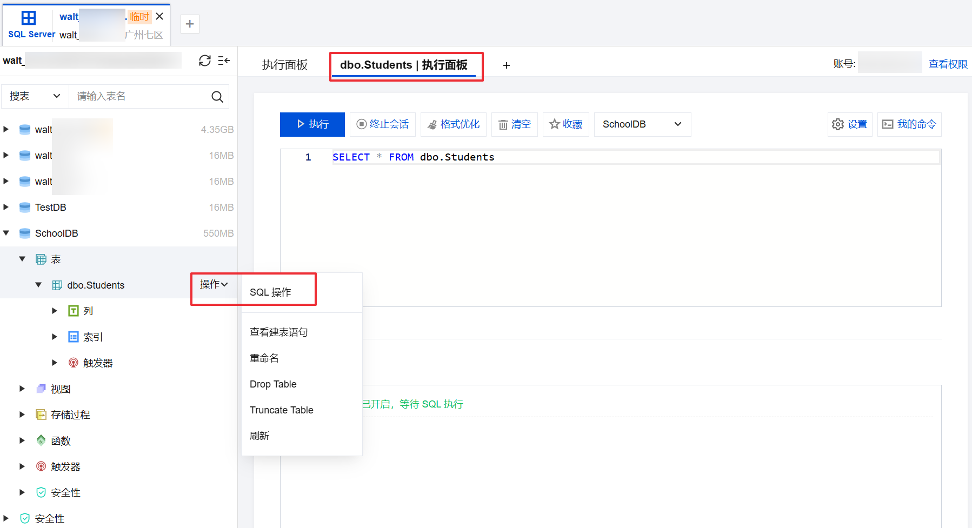Choose 查看建表语句 from the context menu
972x528 pixels.
coord(278,332)
